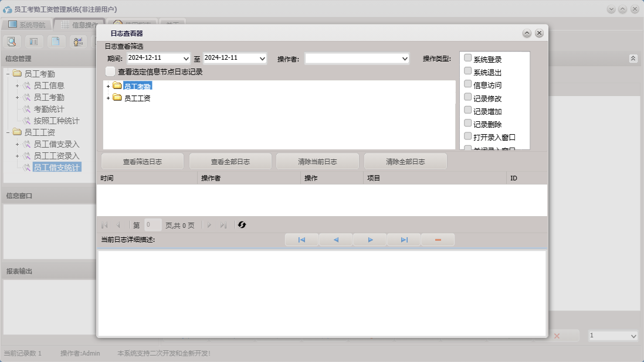The image size is (644, 362).
Task: Click the 清除当前日志 button
Action: (x=317, y=162)
